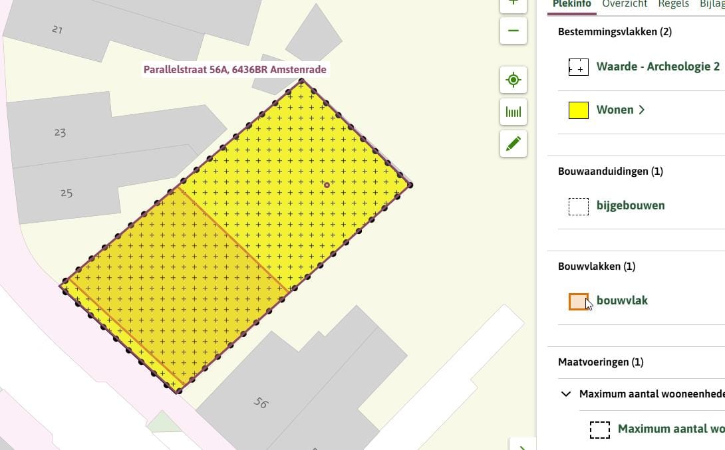Collapse the Maximum aantal wooneenheden section
This screenshot has height=450, width=725.
[566, 394]
